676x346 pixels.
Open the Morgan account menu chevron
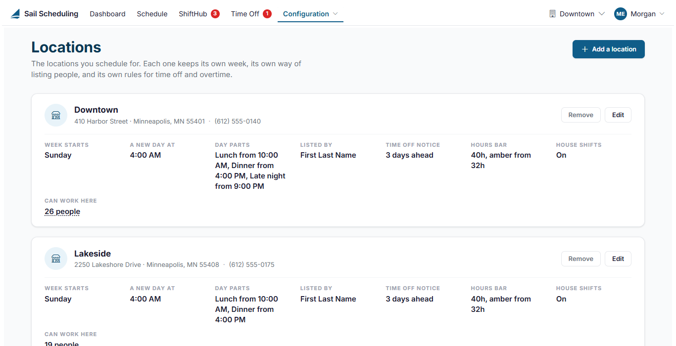(x=662, y=14)
